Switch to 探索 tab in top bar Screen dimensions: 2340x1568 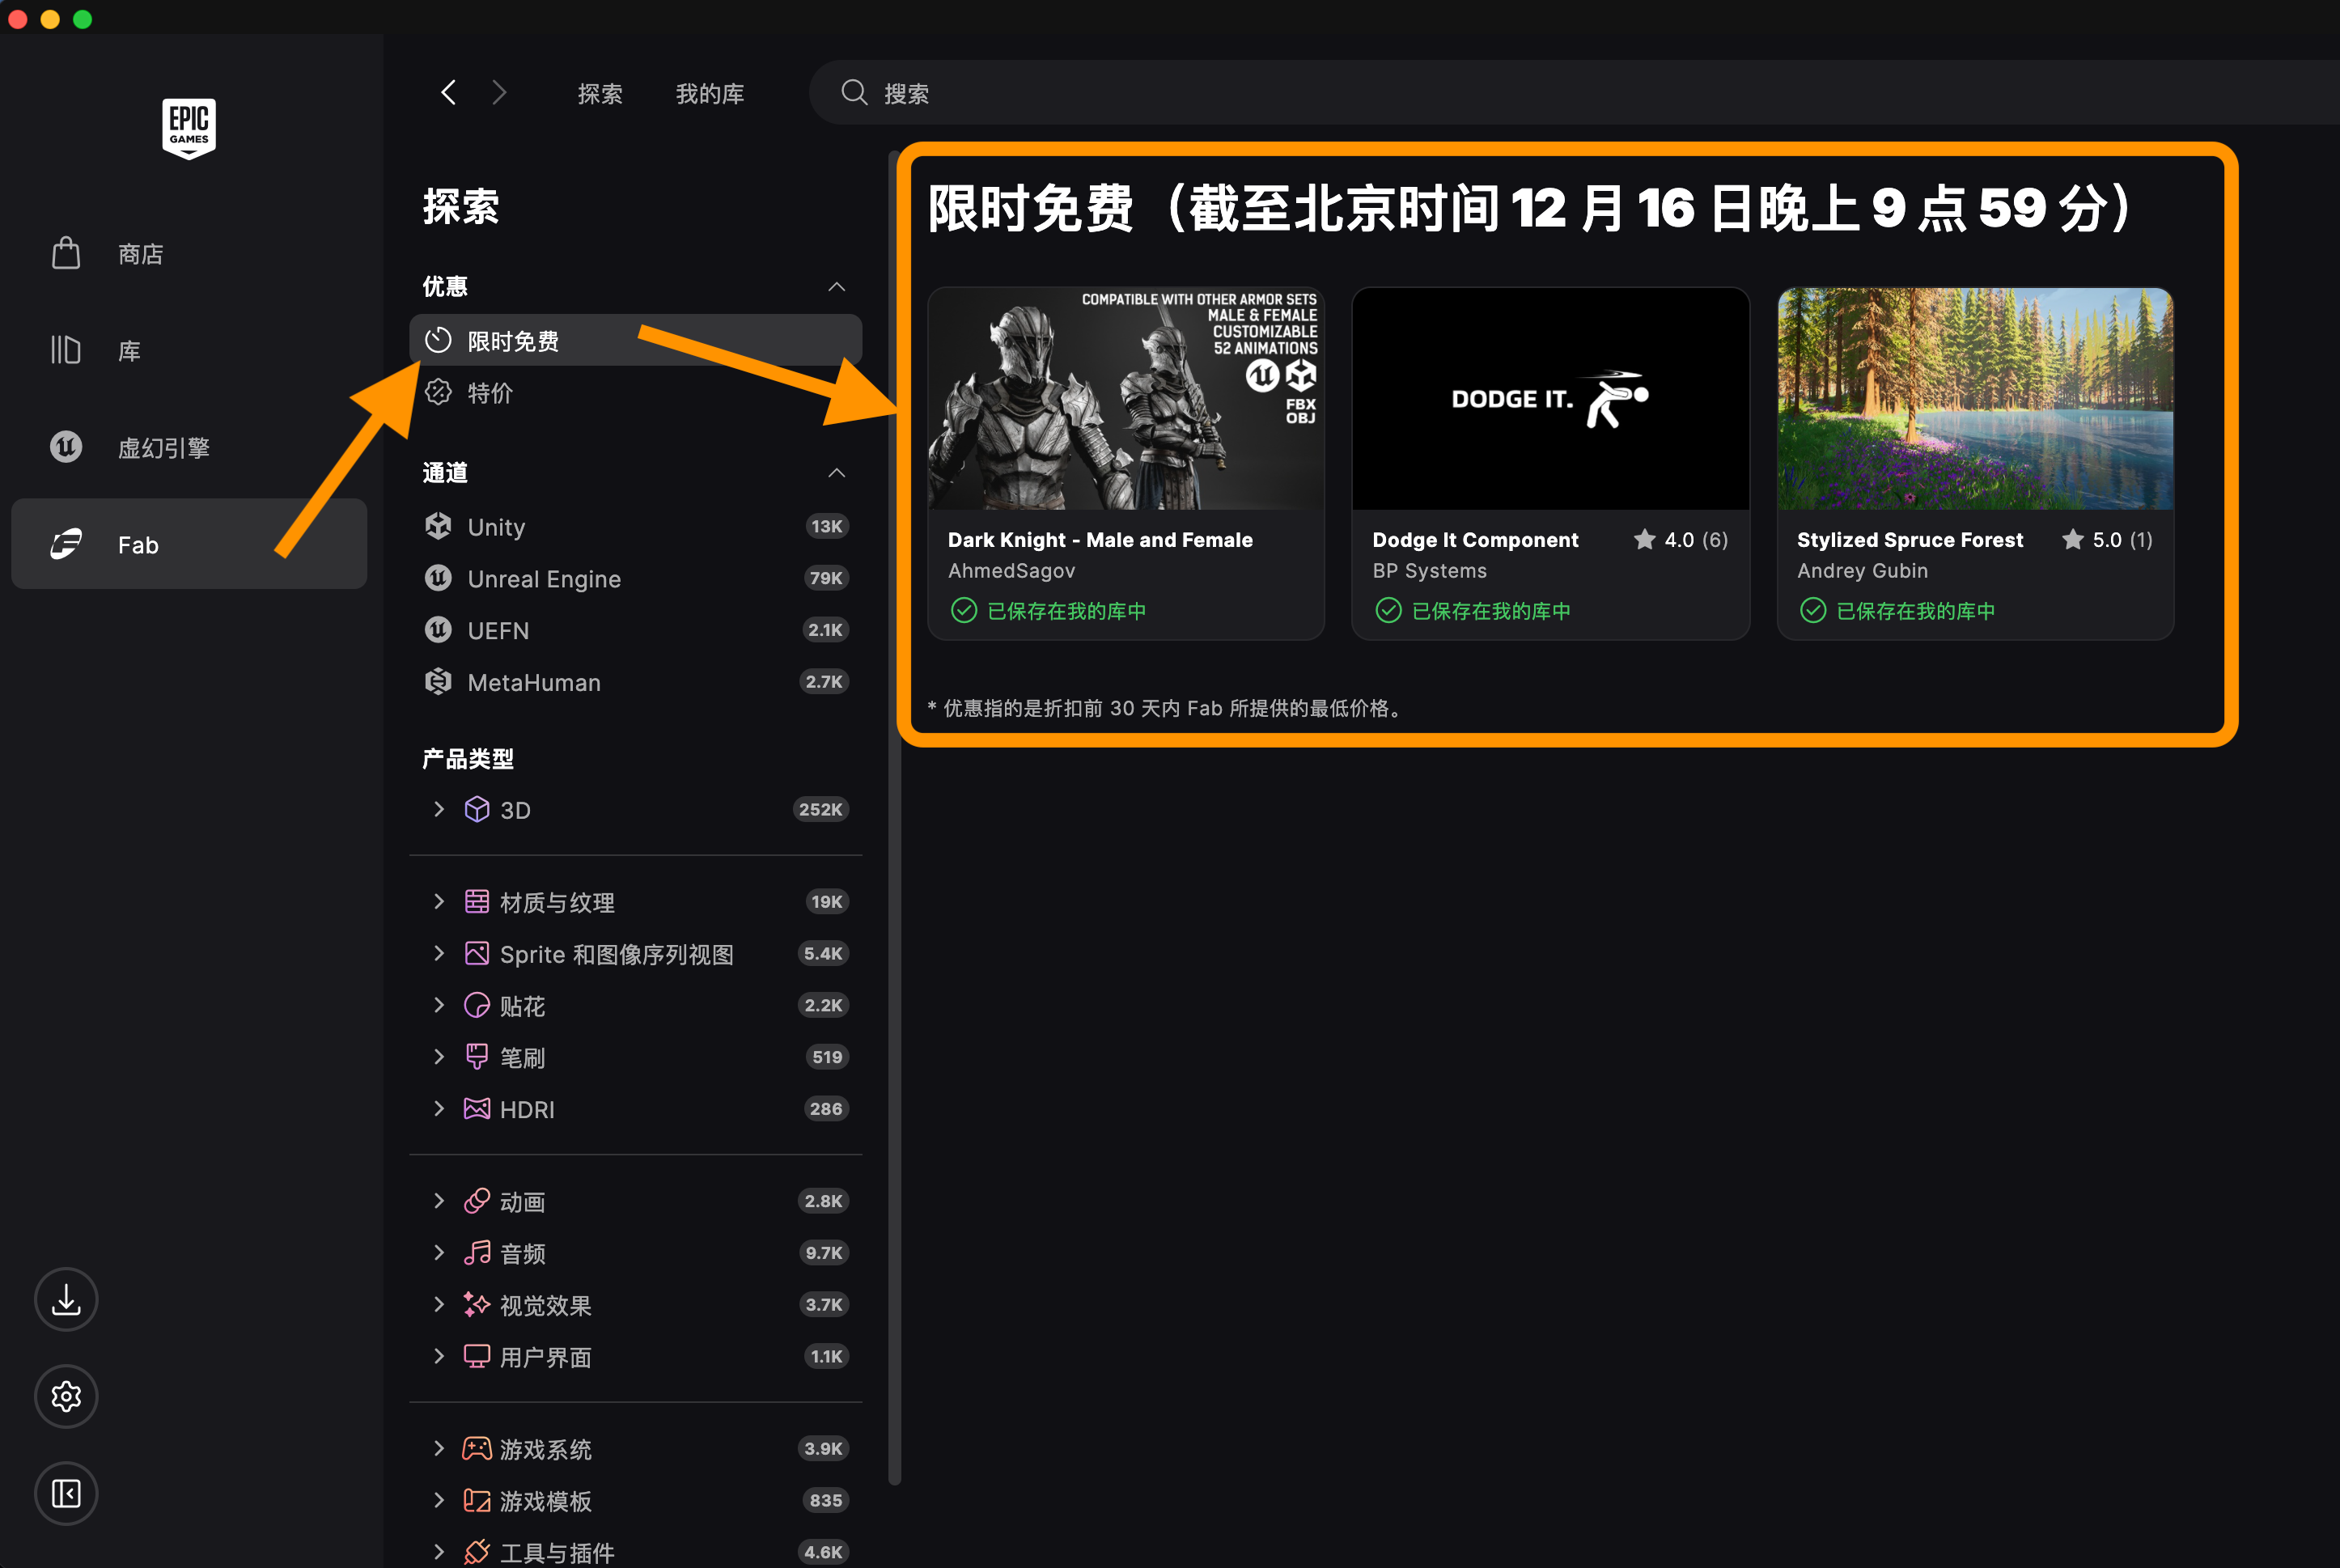600,94
